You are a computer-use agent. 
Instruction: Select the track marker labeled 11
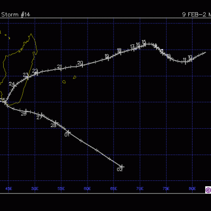(186, 62)
